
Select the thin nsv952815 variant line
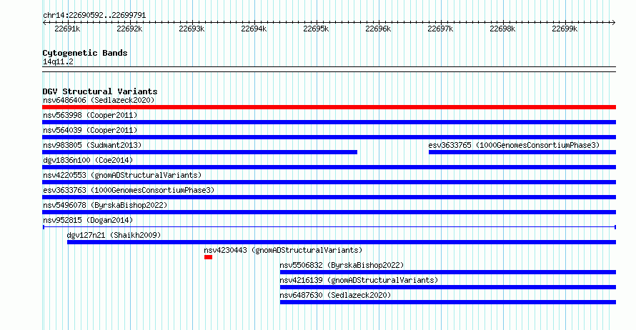pyautogui.click(x=329, y=227)
